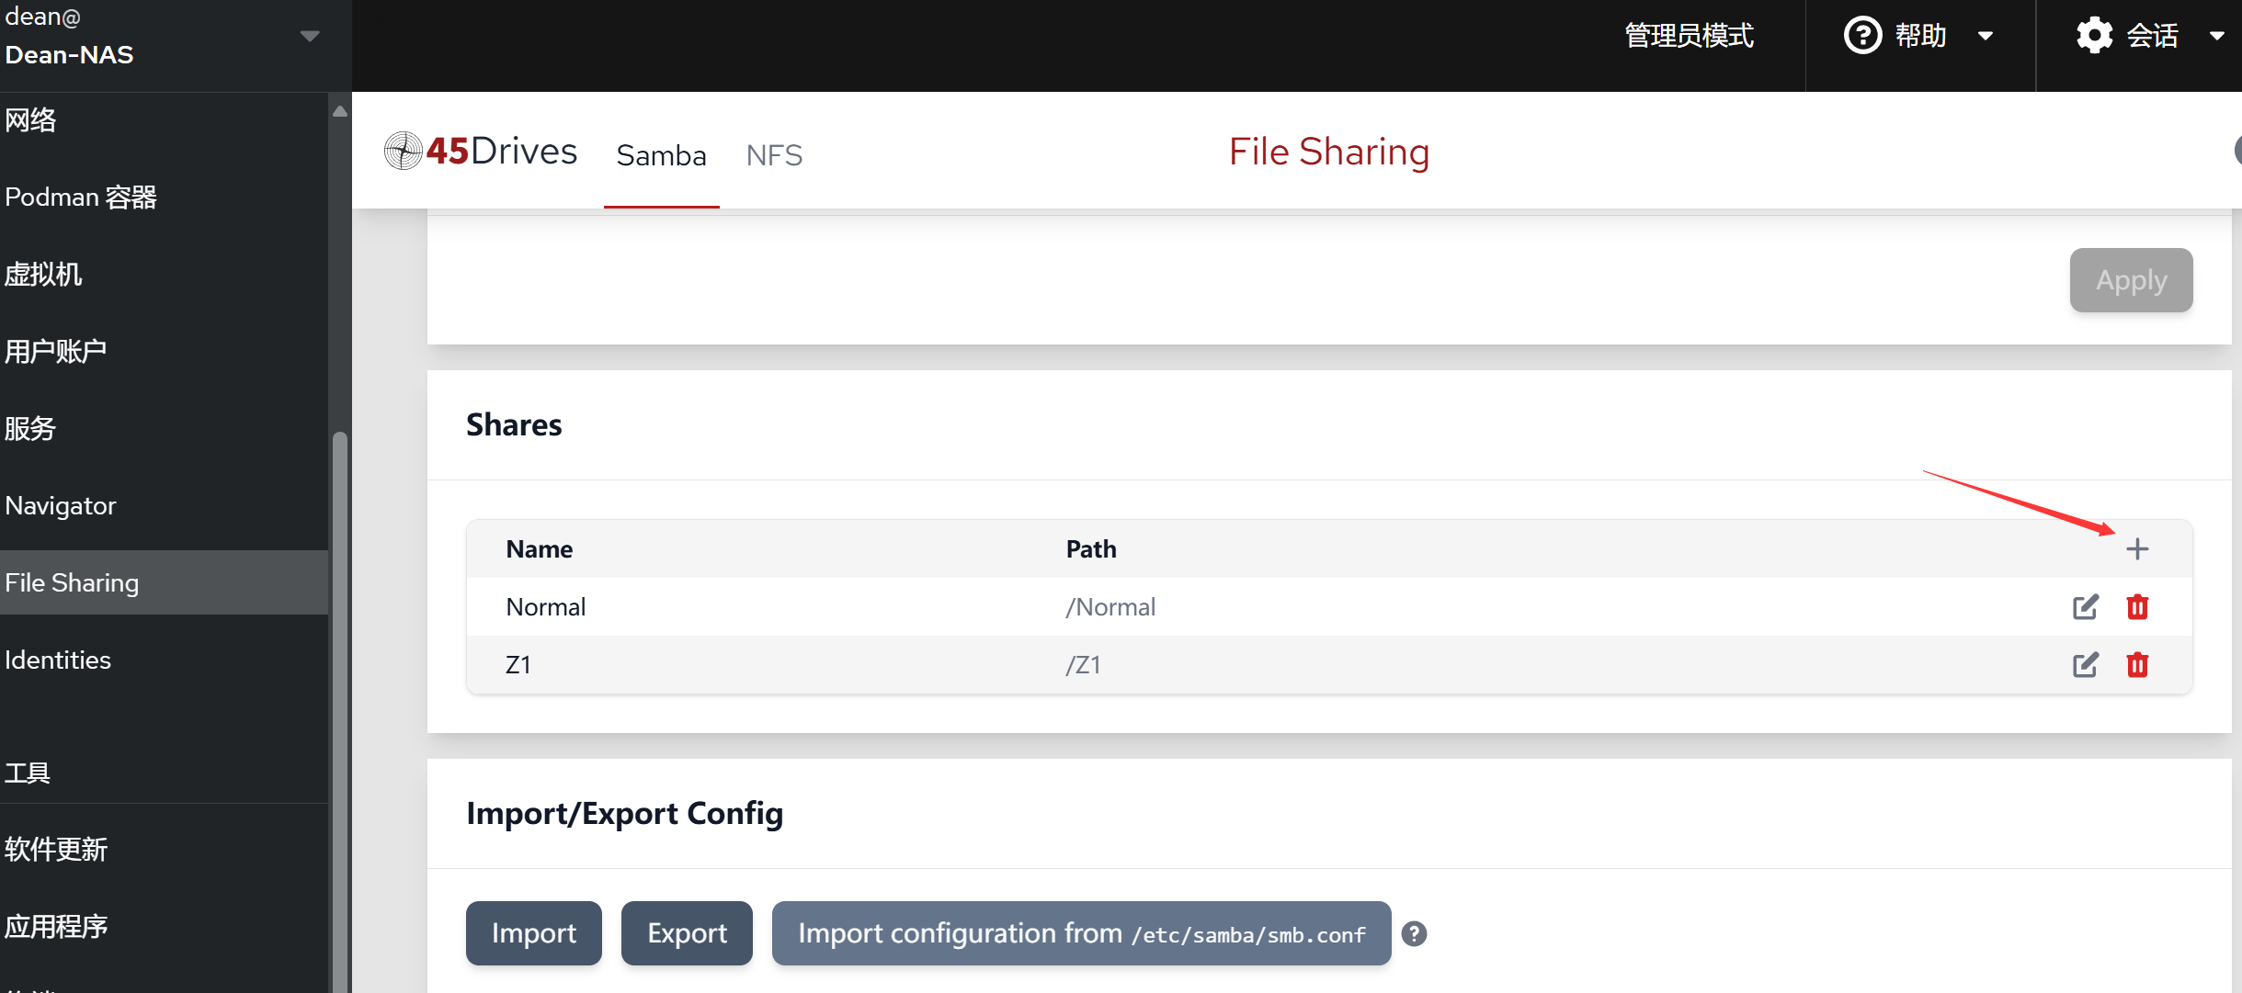This screenshot has width=2242, height=993.
Task: Click the 45Drives logo
Action: 481,152
